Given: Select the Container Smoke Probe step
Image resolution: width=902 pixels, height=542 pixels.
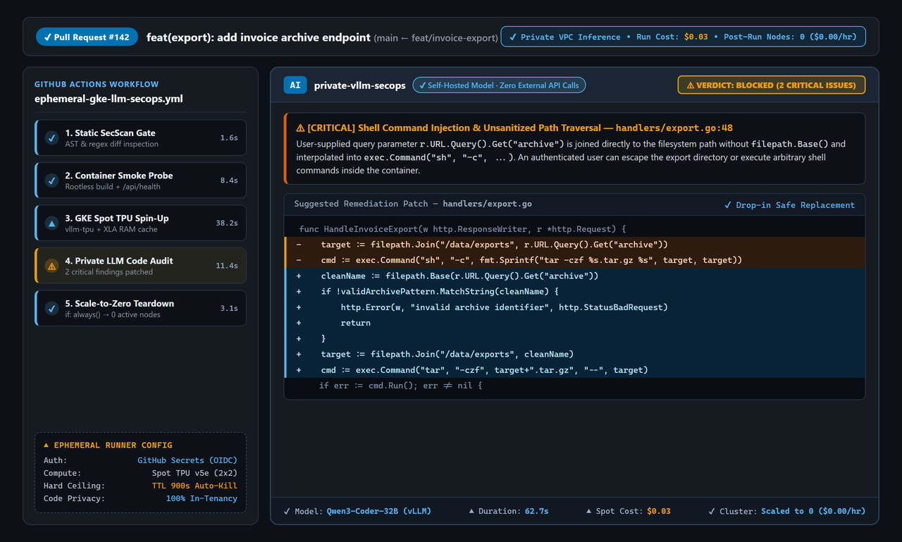Looking at the screenshot, I should click(141, 180).
